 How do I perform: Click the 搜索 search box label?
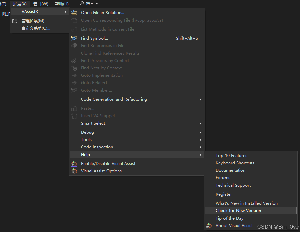tap(90, 4)
